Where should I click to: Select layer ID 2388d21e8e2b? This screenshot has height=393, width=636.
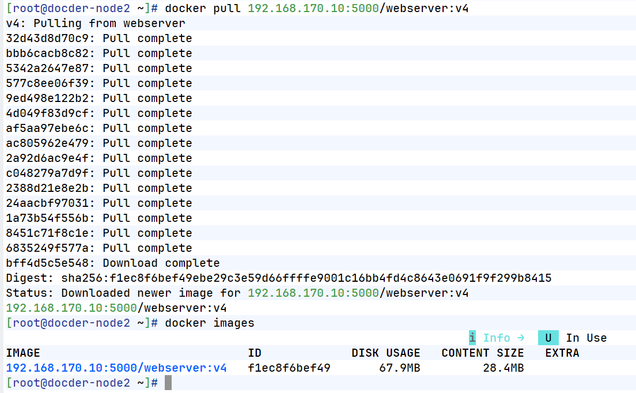(47, 188)
